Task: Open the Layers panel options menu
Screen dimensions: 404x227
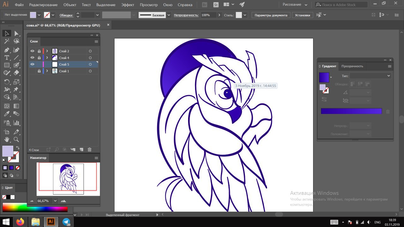Action: [x=96, y=41]
